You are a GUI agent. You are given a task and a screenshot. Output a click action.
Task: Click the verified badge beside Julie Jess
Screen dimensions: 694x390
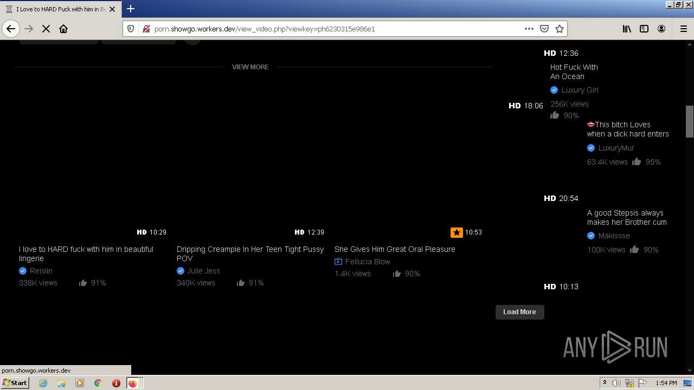click(x=181, y=271)
